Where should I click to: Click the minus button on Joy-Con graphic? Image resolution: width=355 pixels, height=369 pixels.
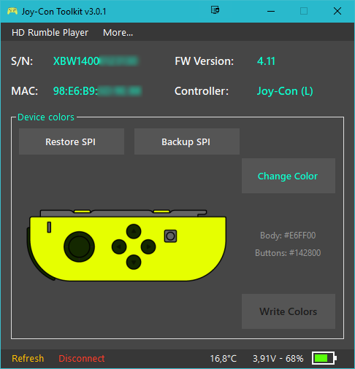[49, 227]
